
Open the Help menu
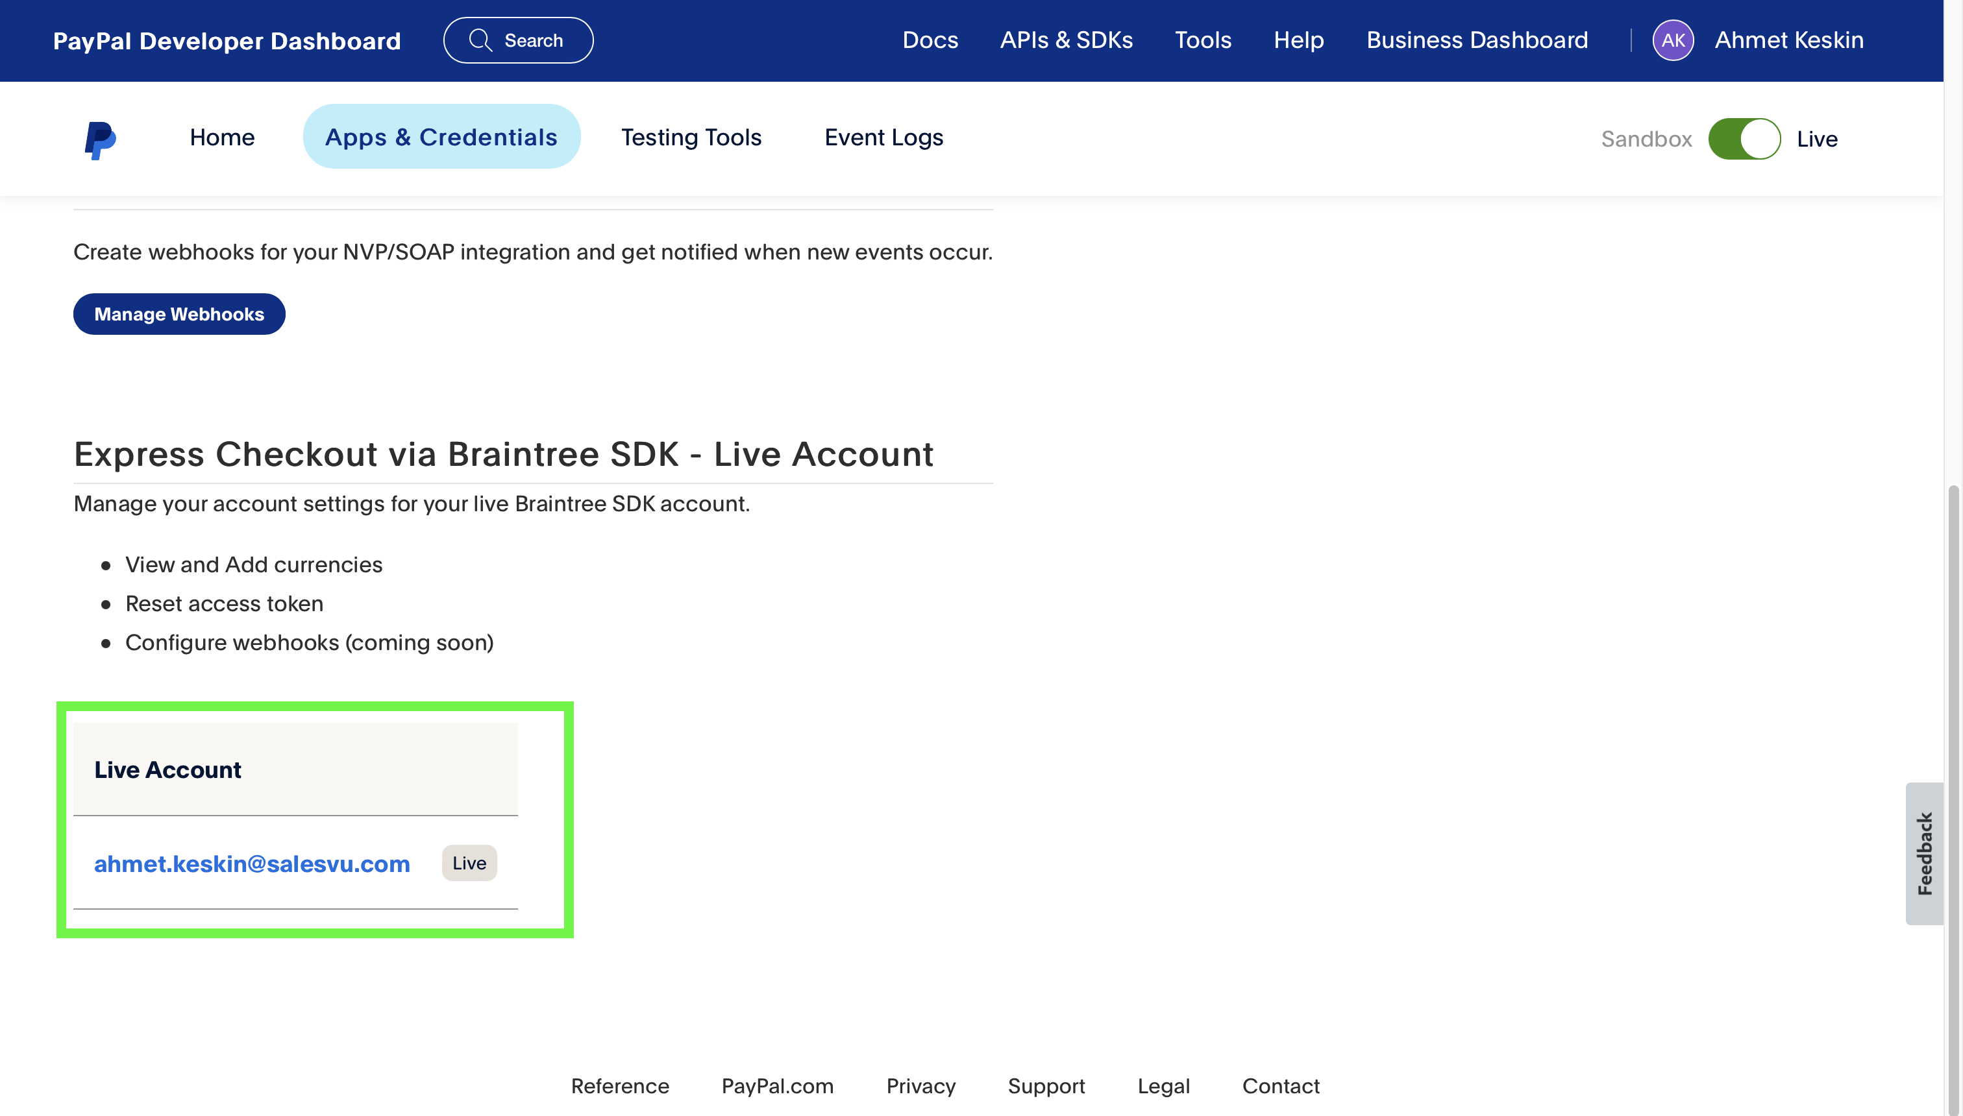[x=1298, y=40]
